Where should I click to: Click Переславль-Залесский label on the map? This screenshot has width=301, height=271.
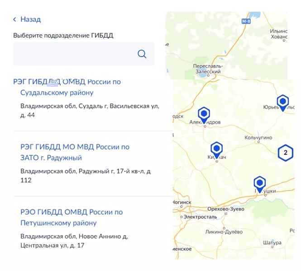tap(208, 69)
